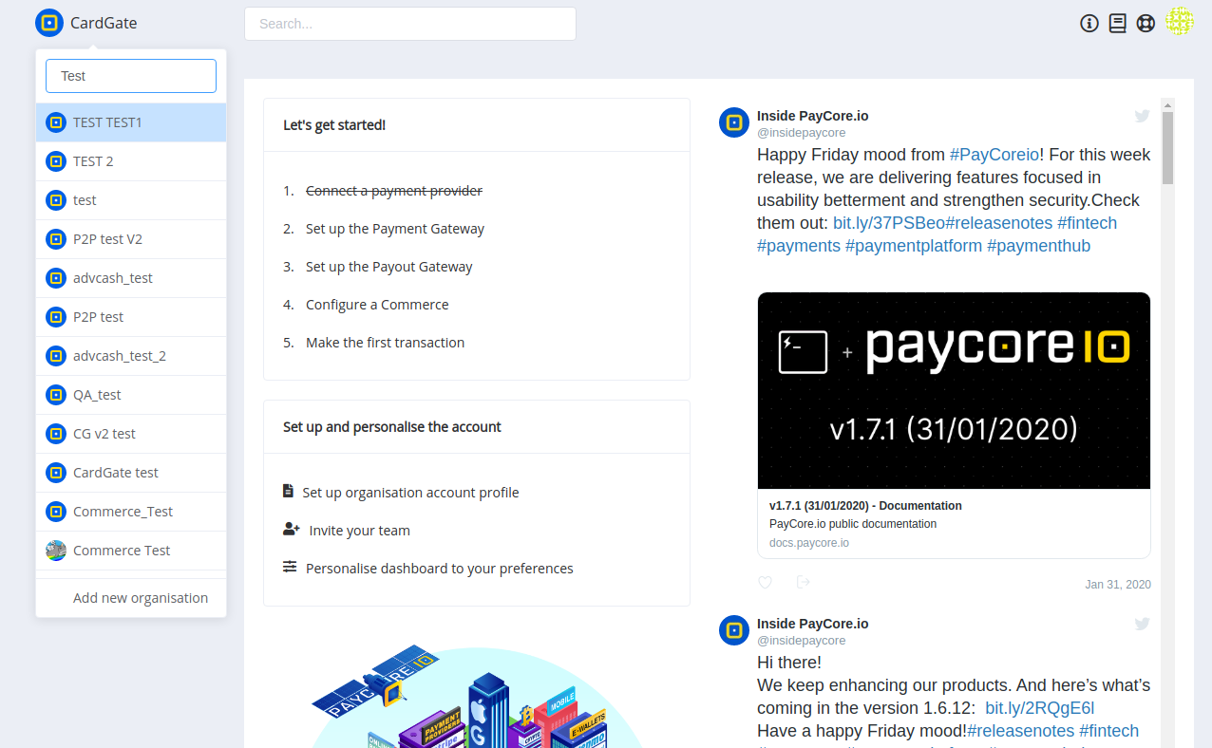Click the P2P test V2 organisation icon
Image resolution: width=1212 pixels, height=748 pixels.
(x=56, y=239)
